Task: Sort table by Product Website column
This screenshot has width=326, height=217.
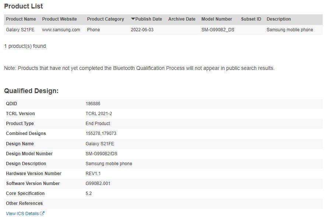Action: pos(59,19)
